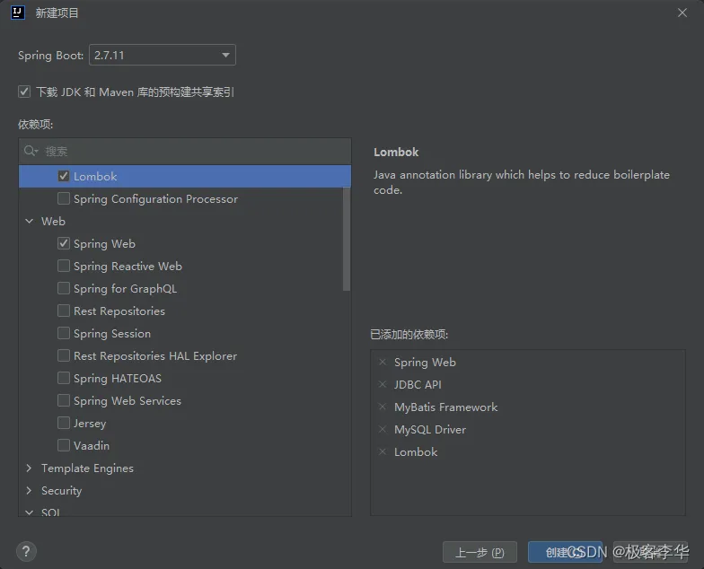Open the help question mark button

(x=26, y=551)
